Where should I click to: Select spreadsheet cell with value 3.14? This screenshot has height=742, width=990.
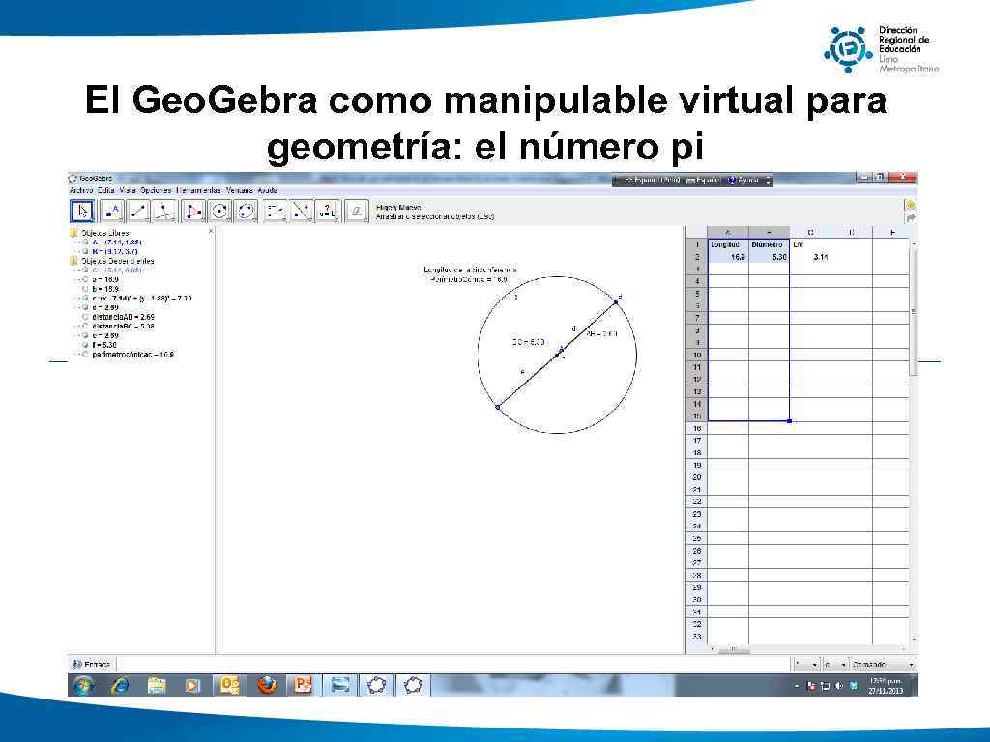tap(810, 257)
